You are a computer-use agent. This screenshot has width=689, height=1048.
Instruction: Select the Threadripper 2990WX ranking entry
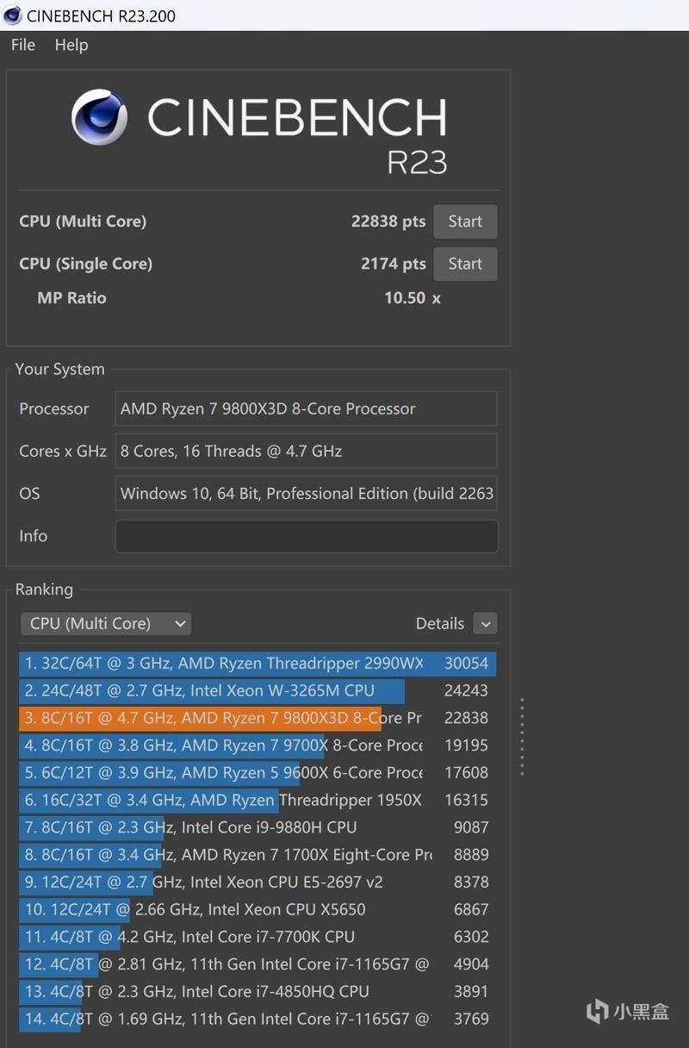pyautogui.click(x=257, y=663)
